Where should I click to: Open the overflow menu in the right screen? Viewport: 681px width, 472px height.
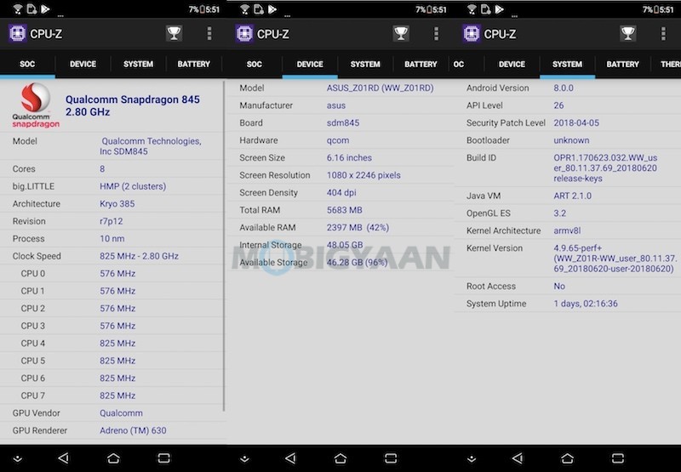tap(663, 33)
